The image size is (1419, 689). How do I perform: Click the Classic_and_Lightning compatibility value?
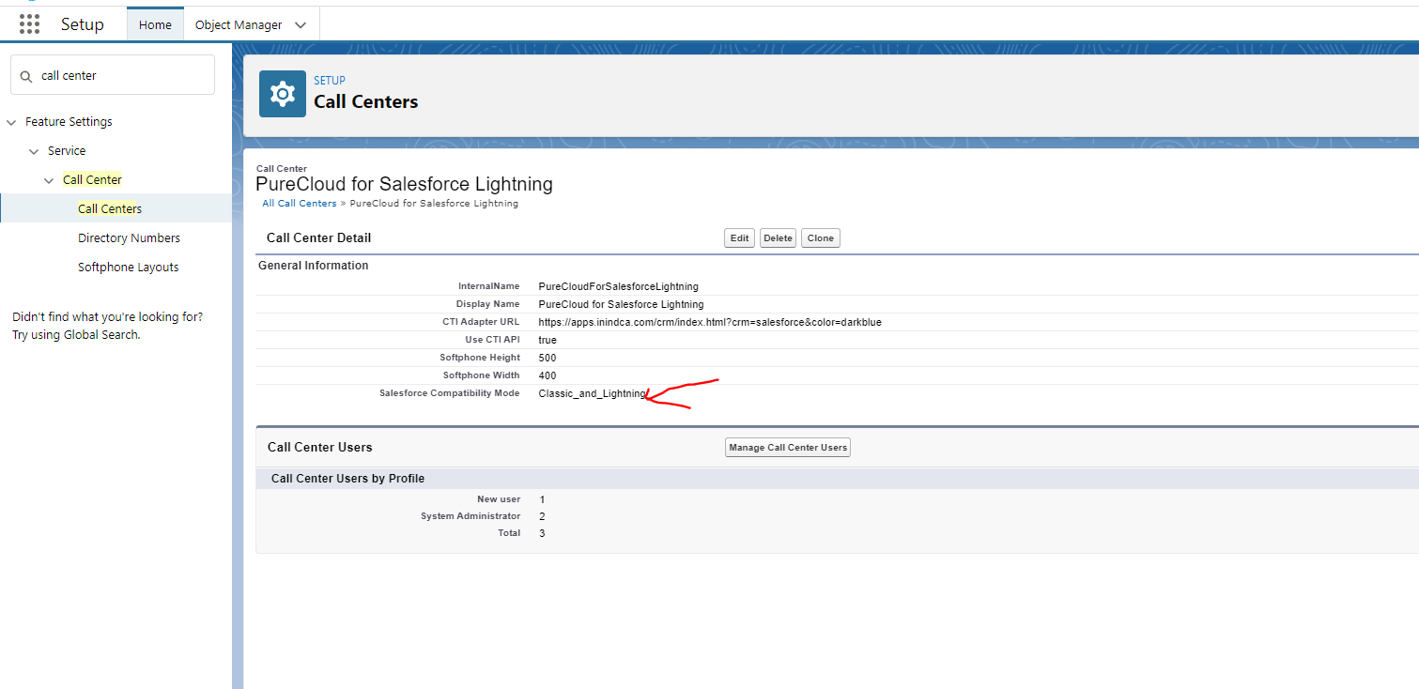click(593, 393)
